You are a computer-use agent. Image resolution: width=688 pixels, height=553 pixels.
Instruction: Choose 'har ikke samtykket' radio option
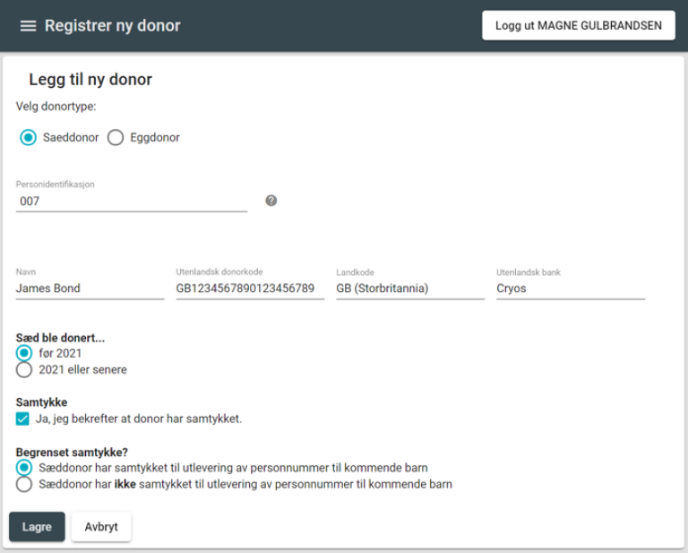coord(24,484)
